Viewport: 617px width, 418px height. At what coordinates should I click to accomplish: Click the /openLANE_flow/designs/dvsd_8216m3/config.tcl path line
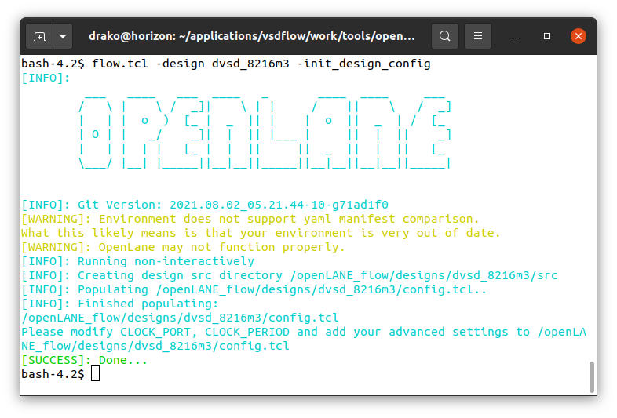pyautogui.click(x=180, y=318)
